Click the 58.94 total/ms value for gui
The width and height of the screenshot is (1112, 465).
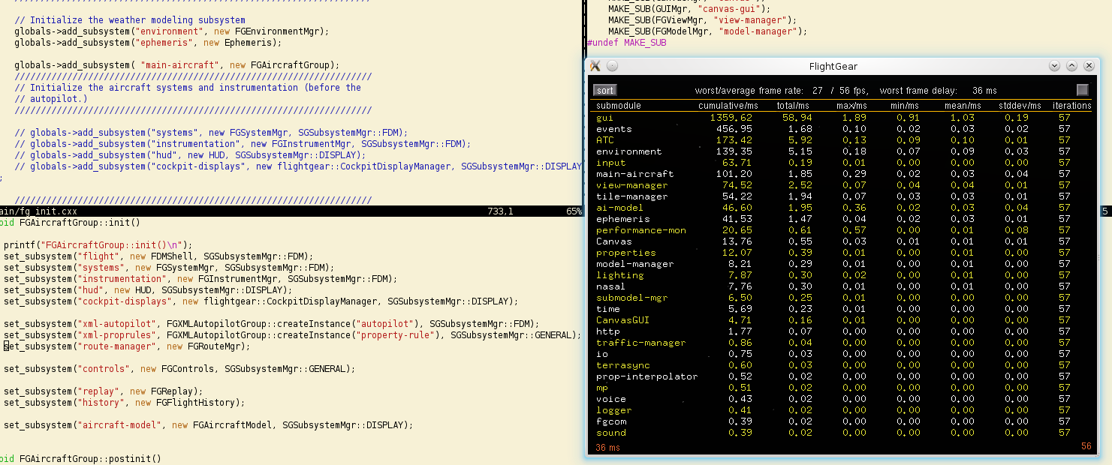pyautogui.click(x=797, y=118)
